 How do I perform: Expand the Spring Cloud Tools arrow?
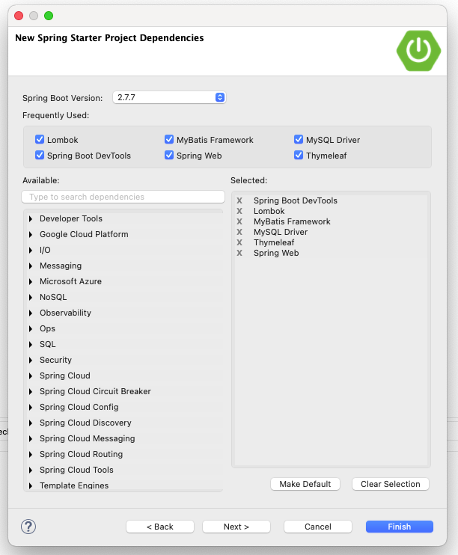click(31, 470)
